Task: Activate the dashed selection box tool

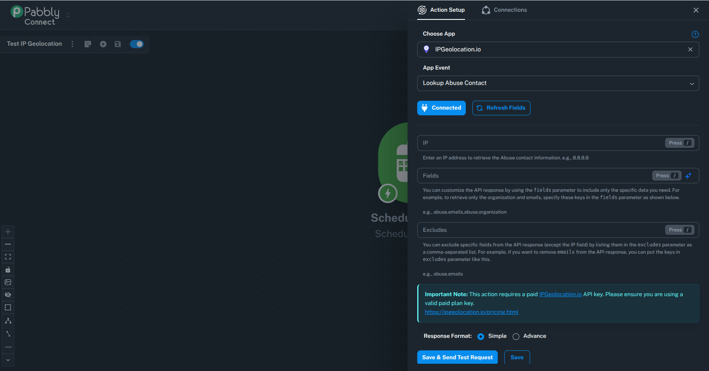Action: coord(8,307)
